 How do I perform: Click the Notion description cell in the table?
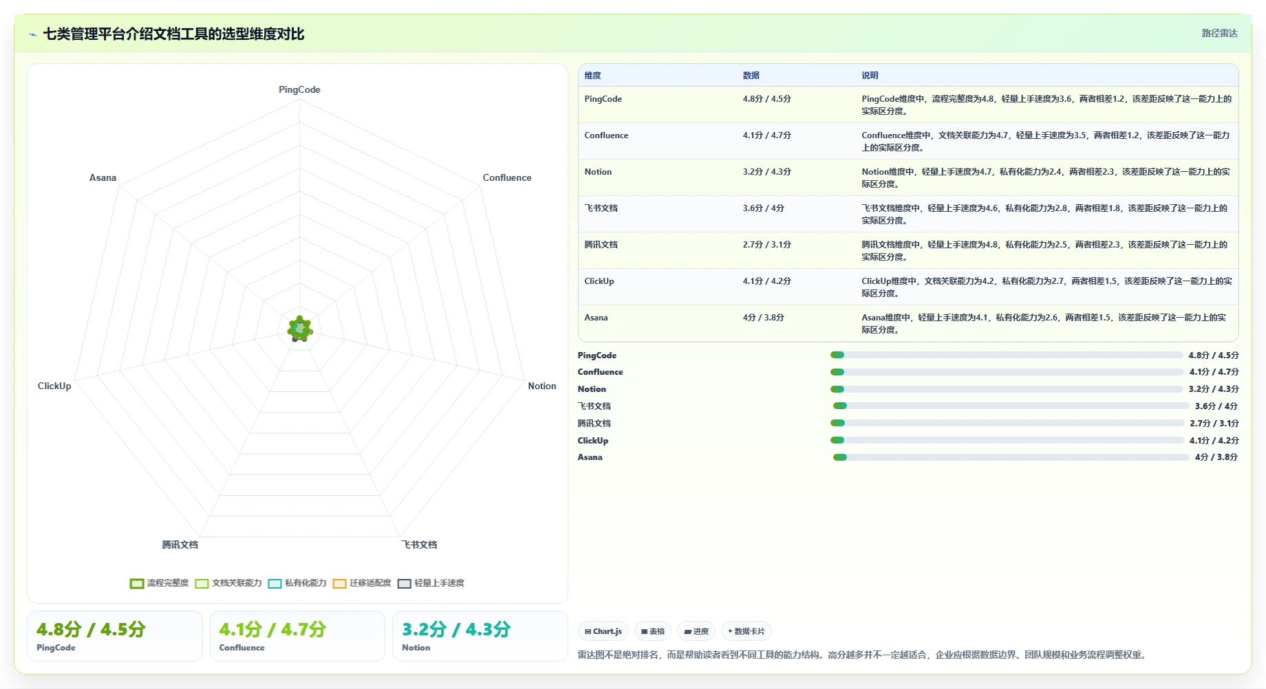click(x=1047, y=177)
